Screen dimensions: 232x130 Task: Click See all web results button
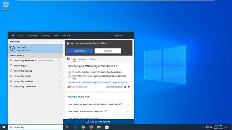[99, 122]
